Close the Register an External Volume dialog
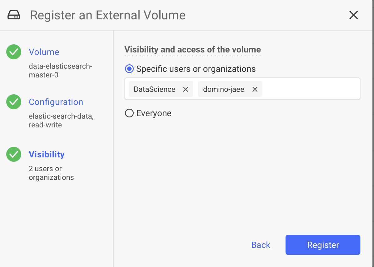The height and width of the screenshot is (267, 374). pyautogui.click(x=353, y=15)
